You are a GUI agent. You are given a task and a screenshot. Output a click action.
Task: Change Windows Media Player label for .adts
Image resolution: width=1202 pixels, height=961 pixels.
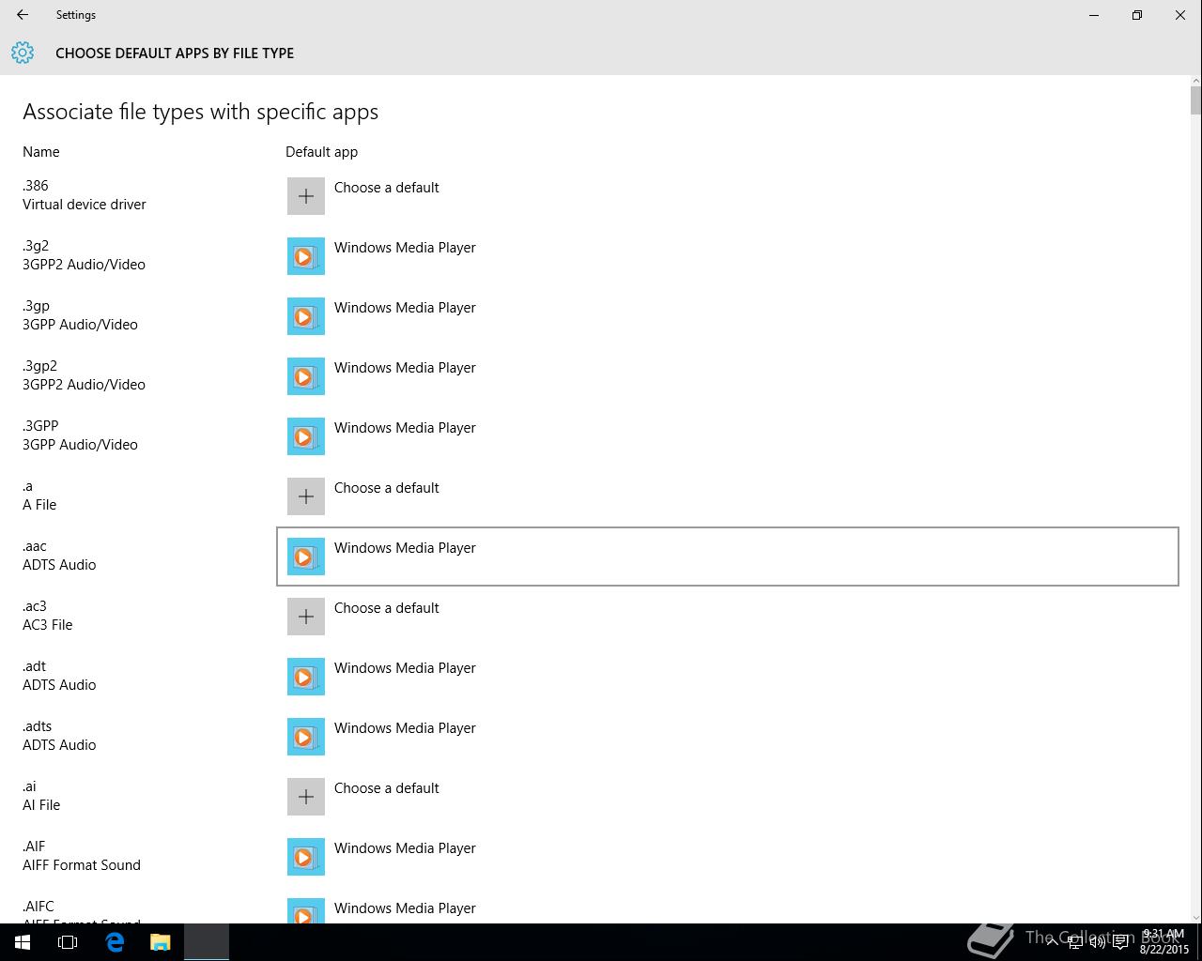coord(405,728)
